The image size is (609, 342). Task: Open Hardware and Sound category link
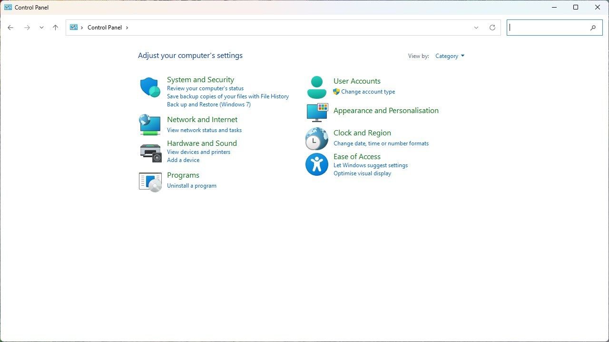tap(202, 143)
